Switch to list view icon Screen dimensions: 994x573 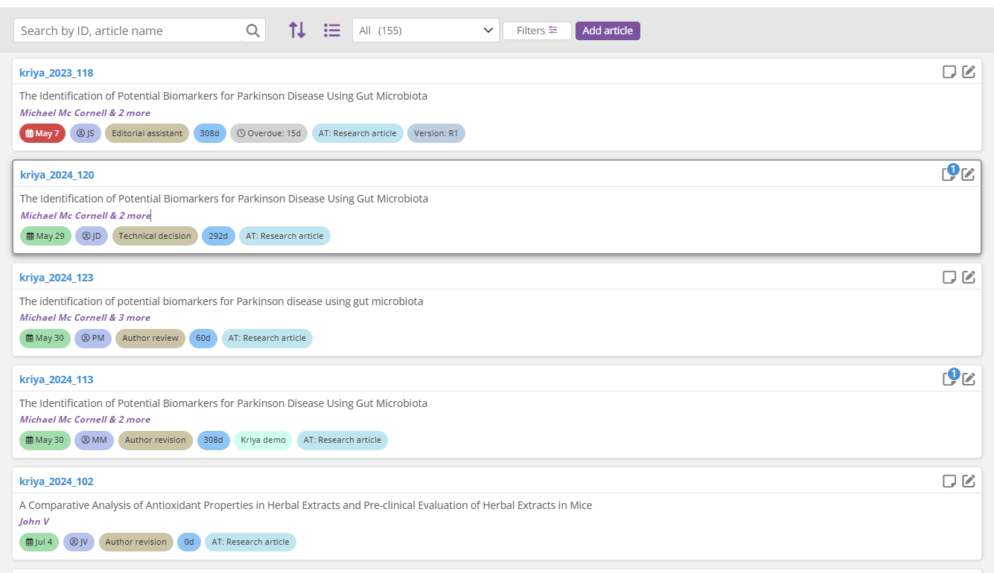point(332,31)
